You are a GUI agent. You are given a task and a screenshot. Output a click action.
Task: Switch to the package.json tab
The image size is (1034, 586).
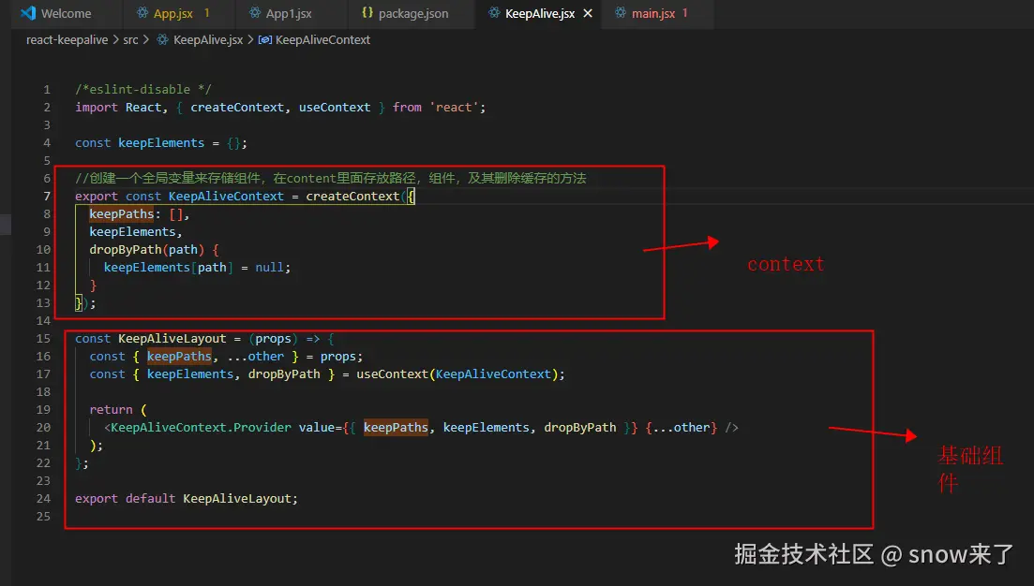[x=412, y=13]
